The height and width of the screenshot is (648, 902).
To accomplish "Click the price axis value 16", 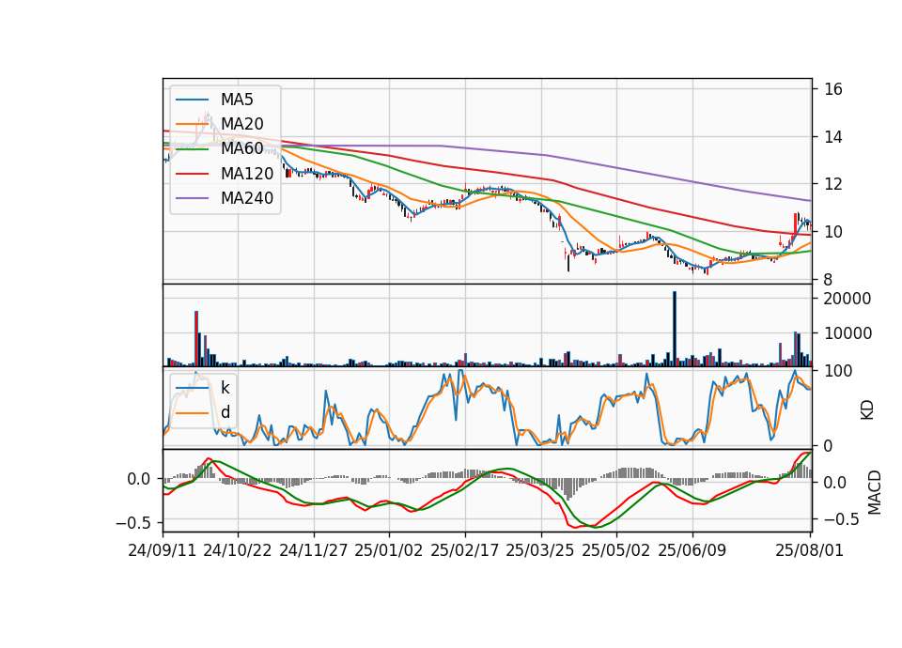I will (833, 89).
